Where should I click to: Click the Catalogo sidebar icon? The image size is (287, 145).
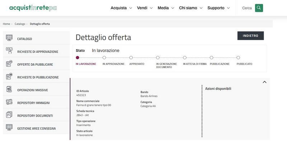[x=9, y=38]
